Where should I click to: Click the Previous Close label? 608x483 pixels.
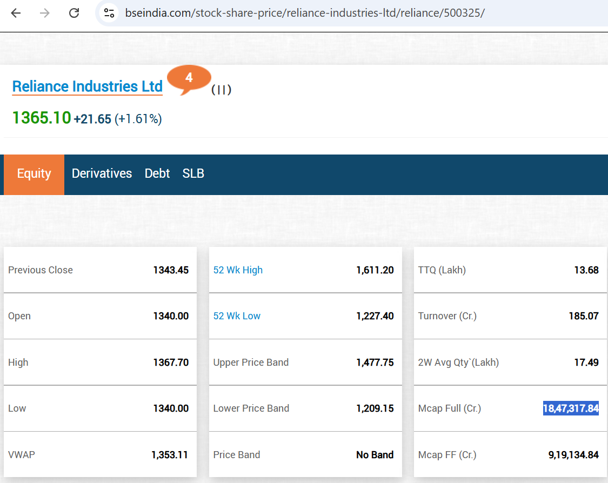(41, 270)
